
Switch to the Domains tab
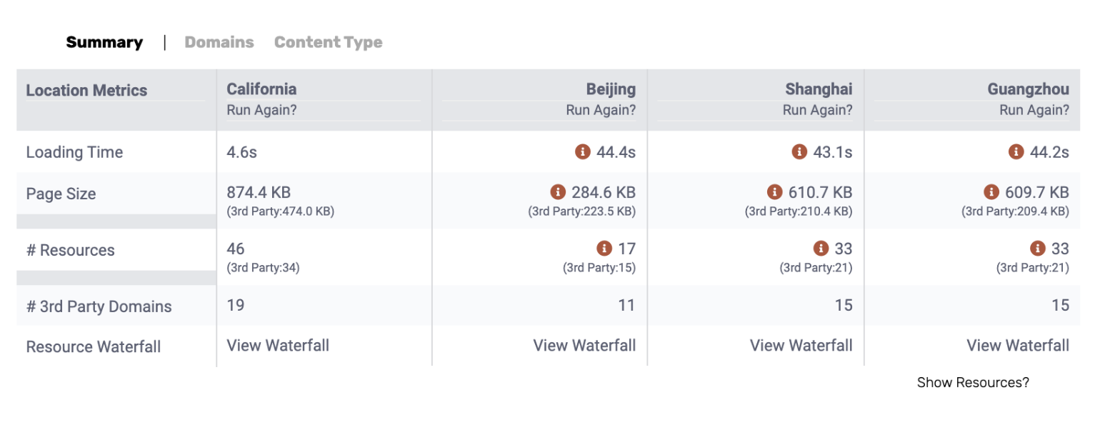[219, 42]
